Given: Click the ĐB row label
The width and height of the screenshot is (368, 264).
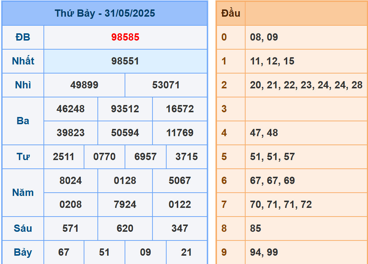Looking at the screenshot, I should click(x=23, y=37).
